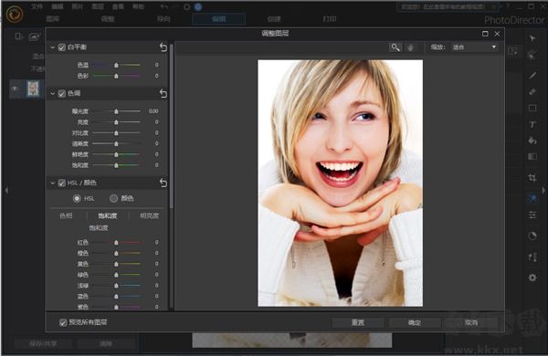
Task: Open the 文件 menu
Action: [x=37, y=6]
